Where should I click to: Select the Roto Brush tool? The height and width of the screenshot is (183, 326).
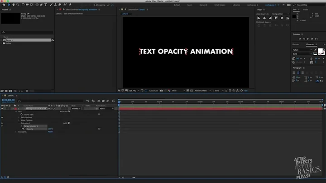tap(65, 5)
